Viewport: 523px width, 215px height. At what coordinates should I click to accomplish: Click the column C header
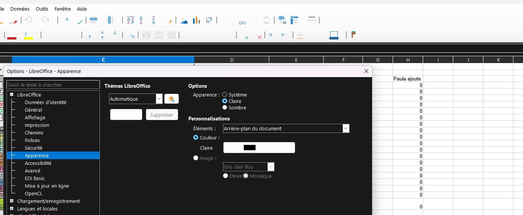[103, 60]
